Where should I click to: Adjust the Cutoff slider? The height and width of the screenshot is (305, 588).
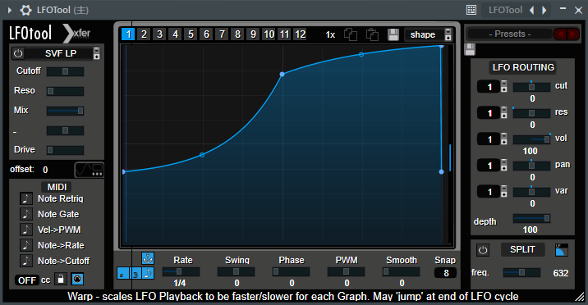65,71
